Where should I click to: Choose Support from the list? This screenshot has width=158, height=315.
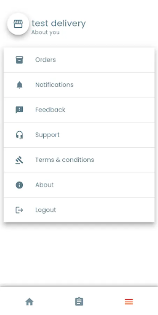coord(79,135)
